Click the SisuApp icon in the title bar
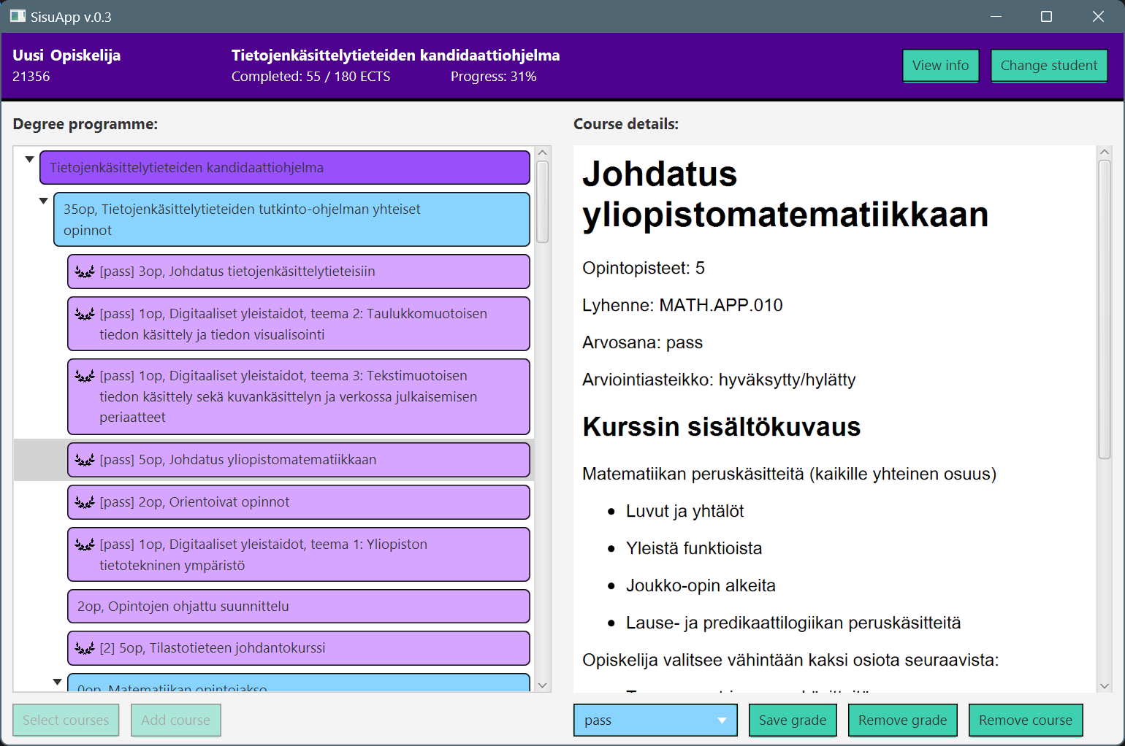 click(x=16, y=15)
